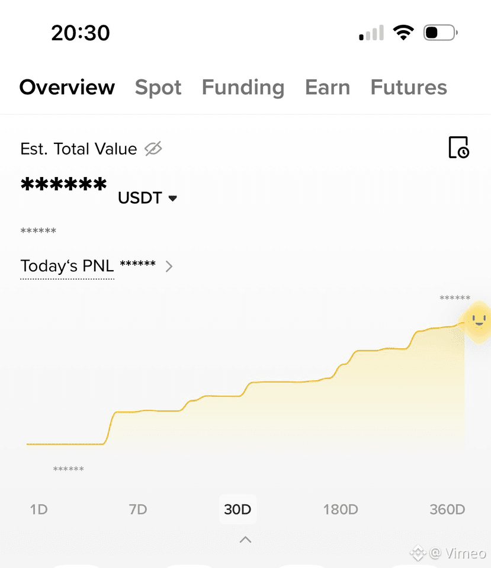Tap the Today's PNL label
Image resolution: width=491 pixels, height=568 pixels.
click(67, 267)
